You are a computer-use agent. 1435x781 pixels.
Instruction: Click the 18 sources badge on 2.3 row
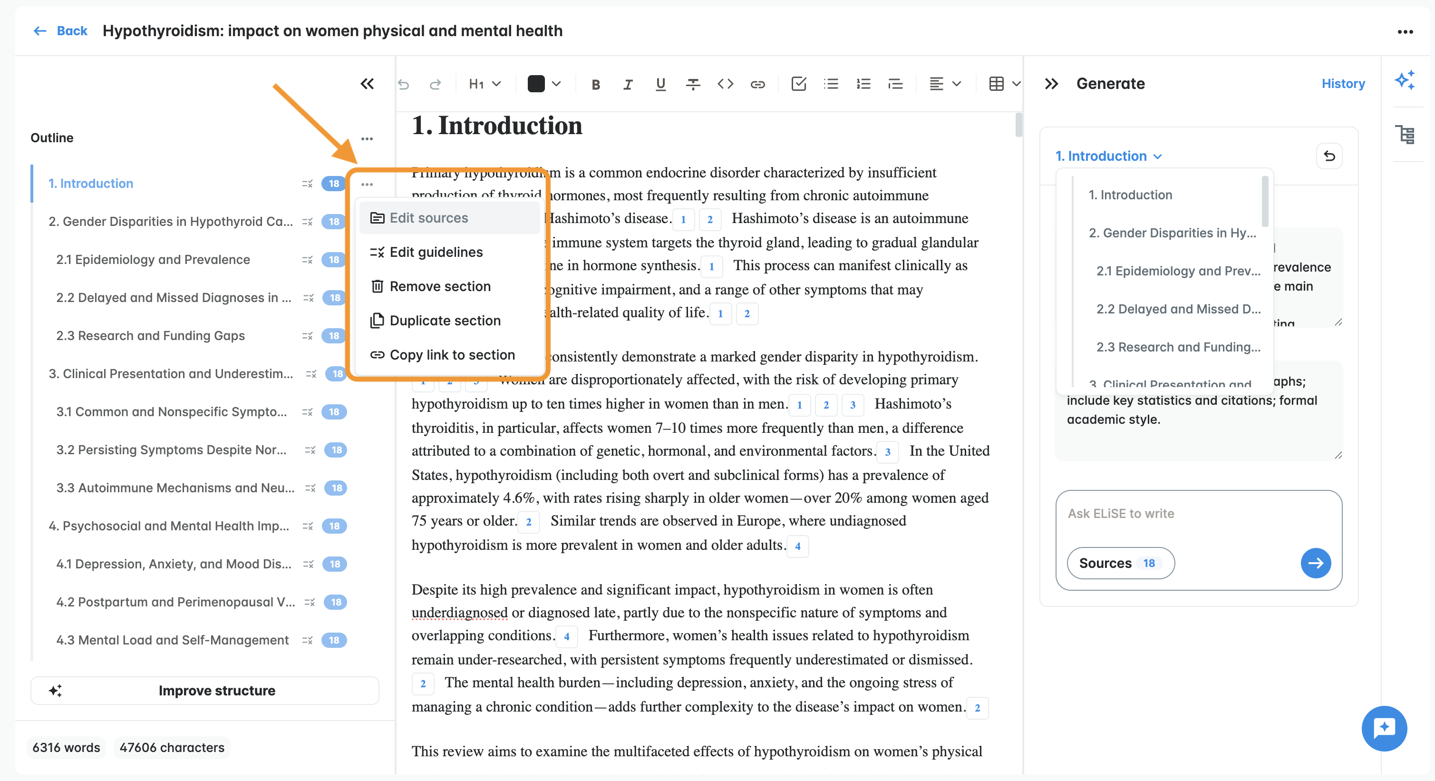point(334,336)
